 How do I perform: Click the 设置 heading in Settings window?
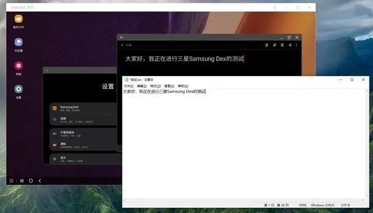click(108, 86)
